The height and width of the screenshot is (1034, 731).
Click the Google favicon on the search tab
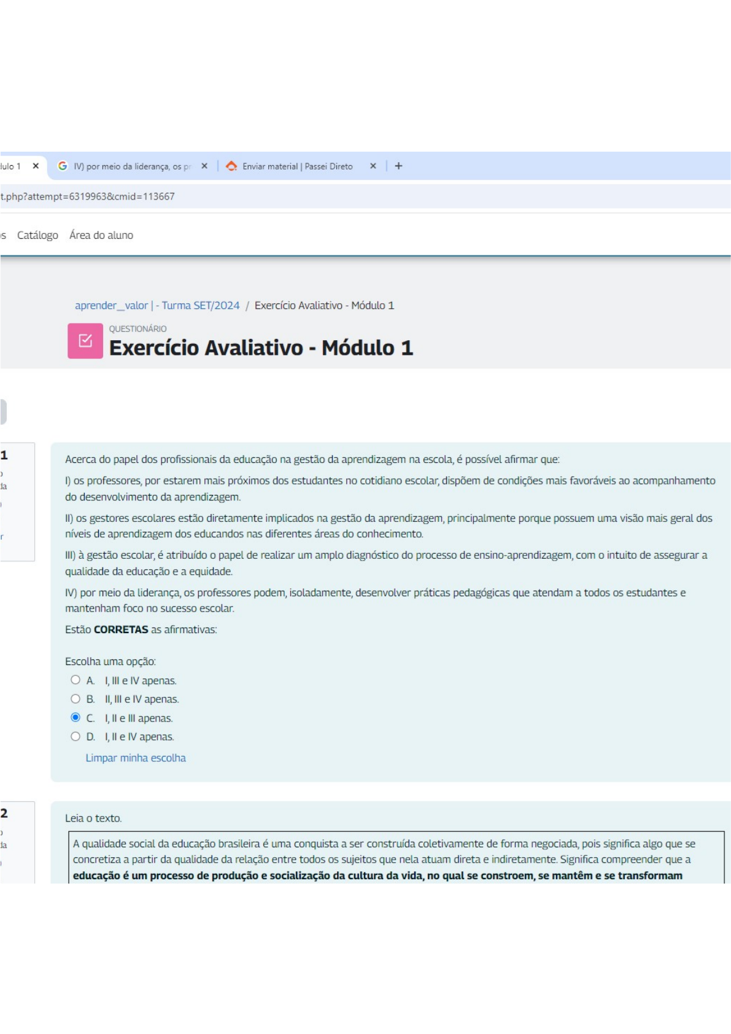pyautogui.click(x=63, y=166)
